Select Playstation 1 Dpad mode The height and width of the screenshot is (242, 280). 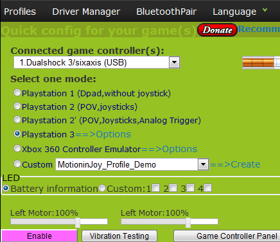point(17,92)
